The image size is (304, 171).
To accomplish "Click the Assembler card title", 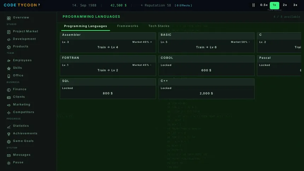I will click(x=71, y=35).
